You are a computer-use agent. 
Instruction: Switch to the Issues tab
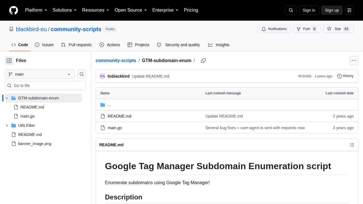pyautogui.click(x=44, y=45)
